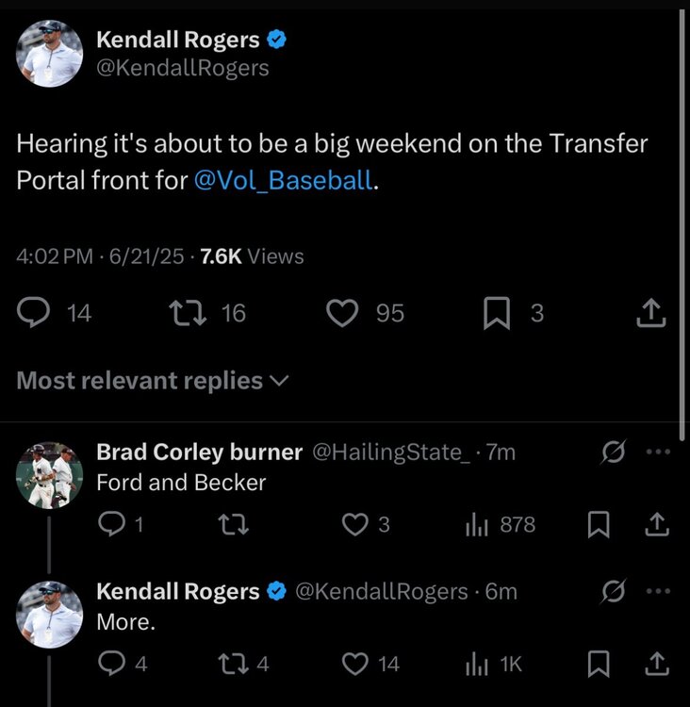This screenshot has width=690, height=707.
Task: Open the @Vol_Baseball mention link
Action: [283, 179]
